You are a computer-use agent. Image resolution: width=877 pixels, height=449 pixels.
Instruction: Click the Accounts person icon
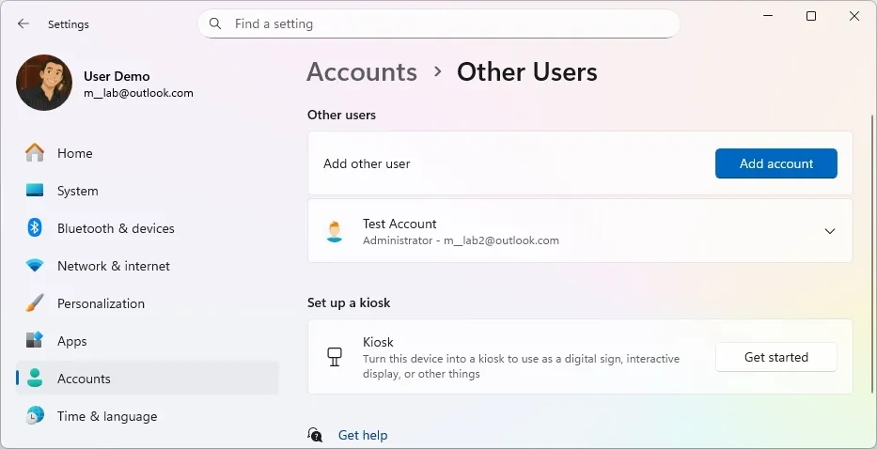[35, 378]
